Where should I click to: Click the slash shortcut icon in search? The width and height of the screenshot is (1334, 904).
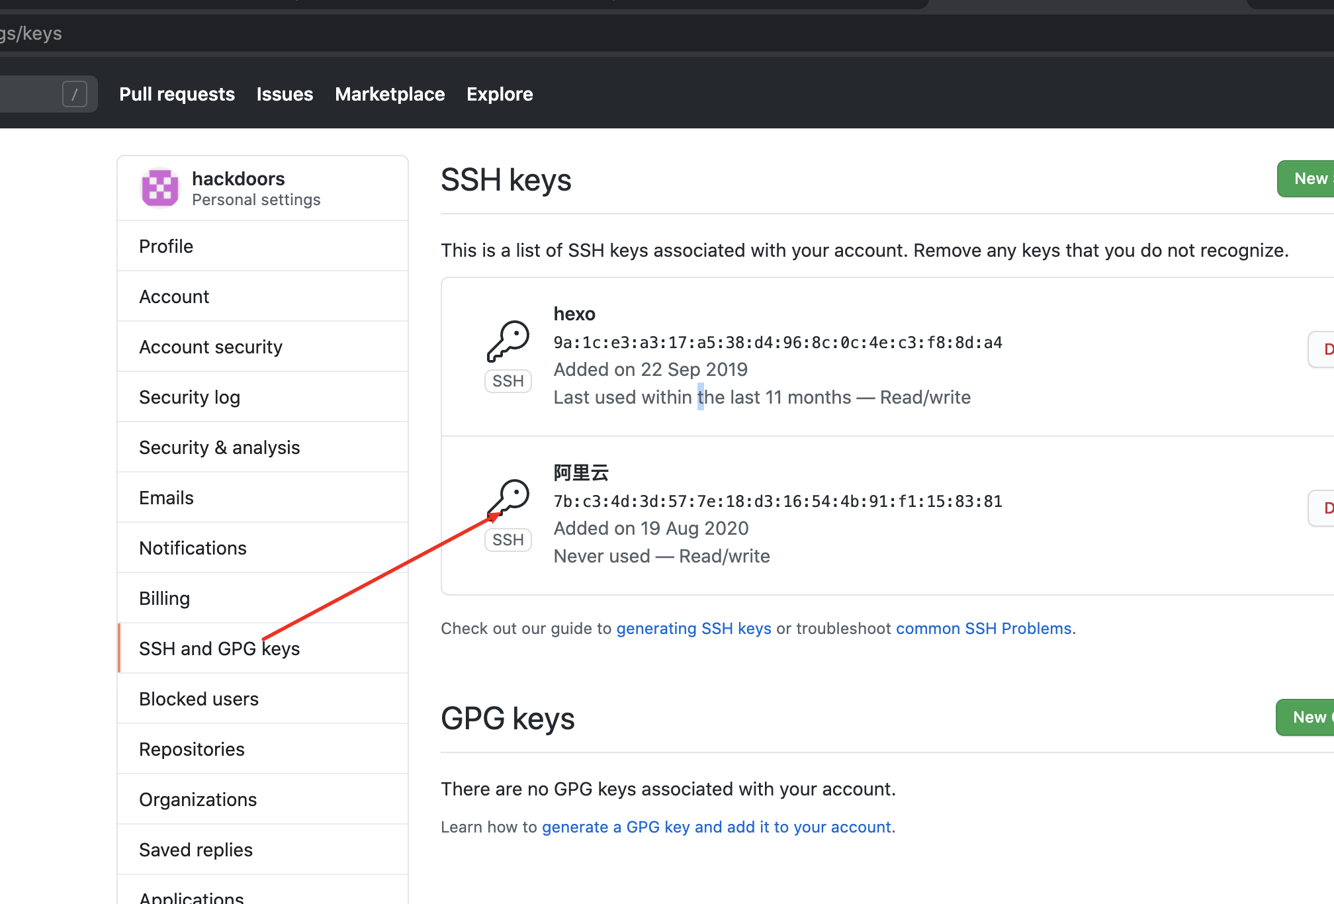[x=75, y=94]
